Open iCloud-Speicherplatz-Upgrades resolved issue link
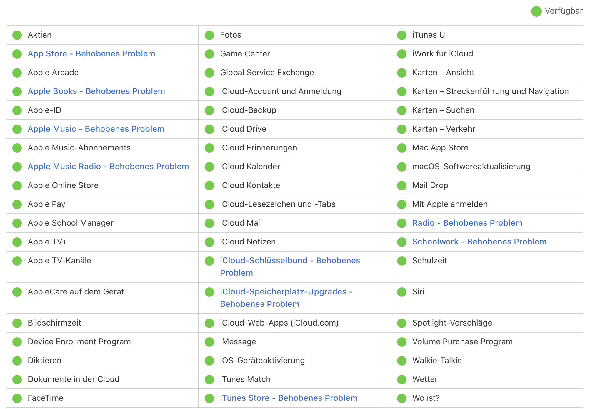 coord(286,292)
